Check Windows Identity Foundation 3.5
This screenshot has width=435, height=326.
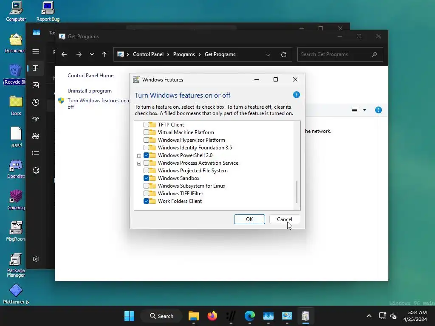[146, 147]
